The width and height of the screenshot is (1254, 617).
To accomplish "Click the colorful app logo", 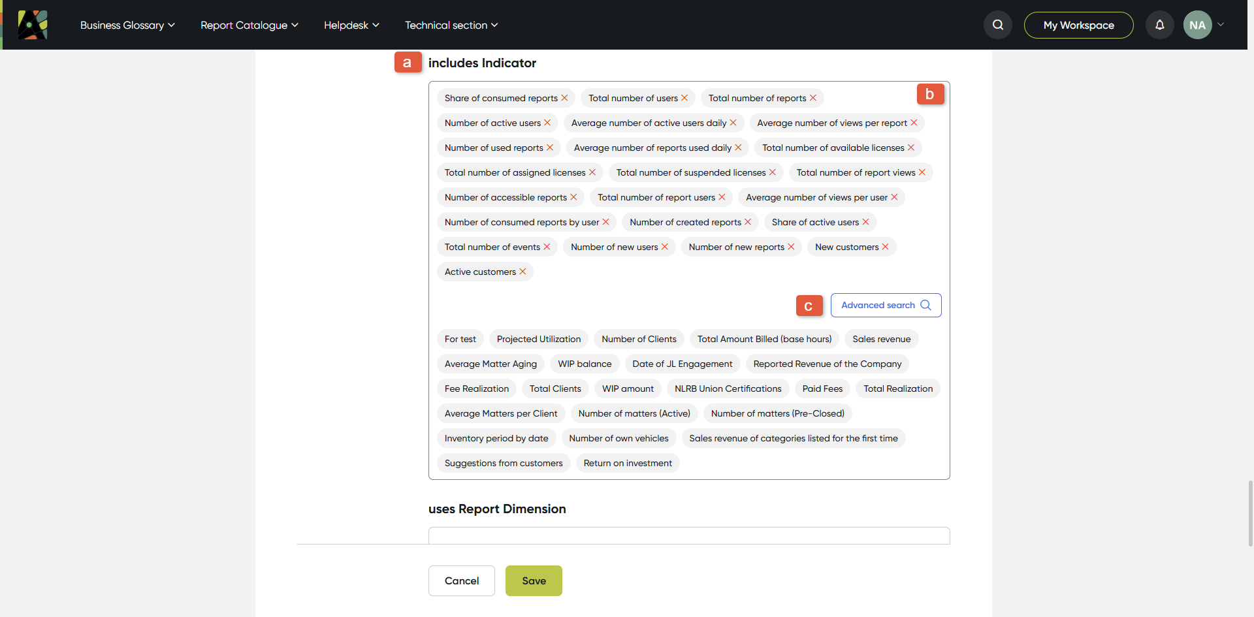I will coord(33,25).
